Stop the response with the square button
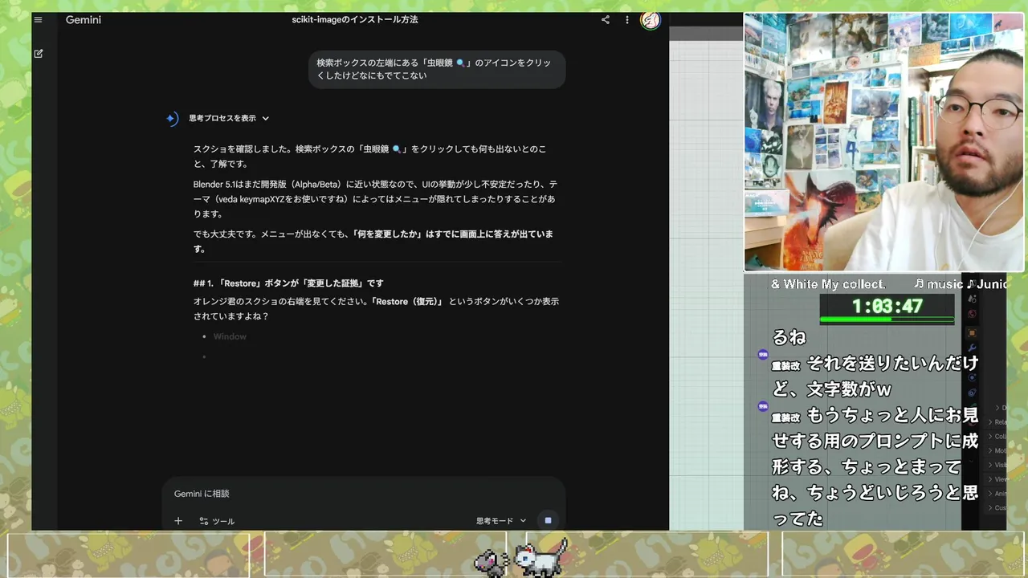The height and width of the screenshot is (578, 1028). pyautogui.click(x=548, y=520)
